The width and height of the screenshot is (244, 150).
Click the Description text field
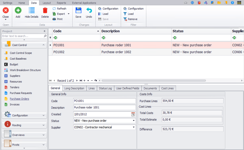point(104,108)
